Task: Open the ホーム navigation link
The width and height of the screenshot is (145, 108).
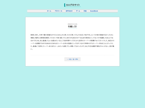Action: pos(49,11)
